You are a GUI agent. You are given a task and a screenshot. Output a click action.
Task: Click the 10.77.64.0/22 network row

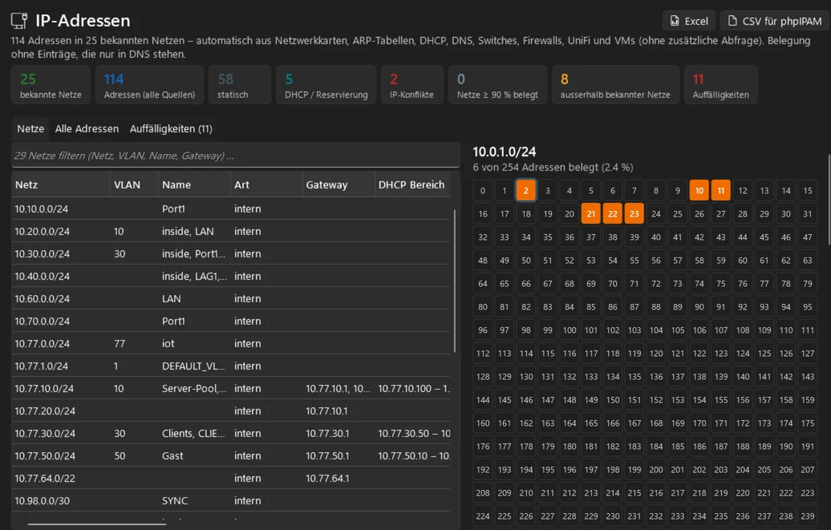(x=231, y=478)
